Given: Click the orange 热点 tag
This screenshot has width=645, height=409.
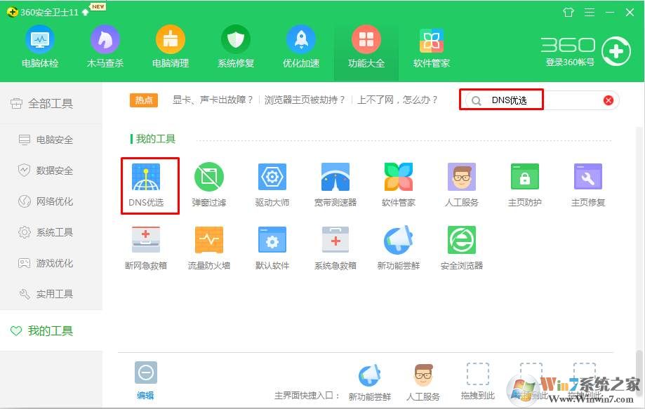Looking at the screenshot, I should (144, 100).
